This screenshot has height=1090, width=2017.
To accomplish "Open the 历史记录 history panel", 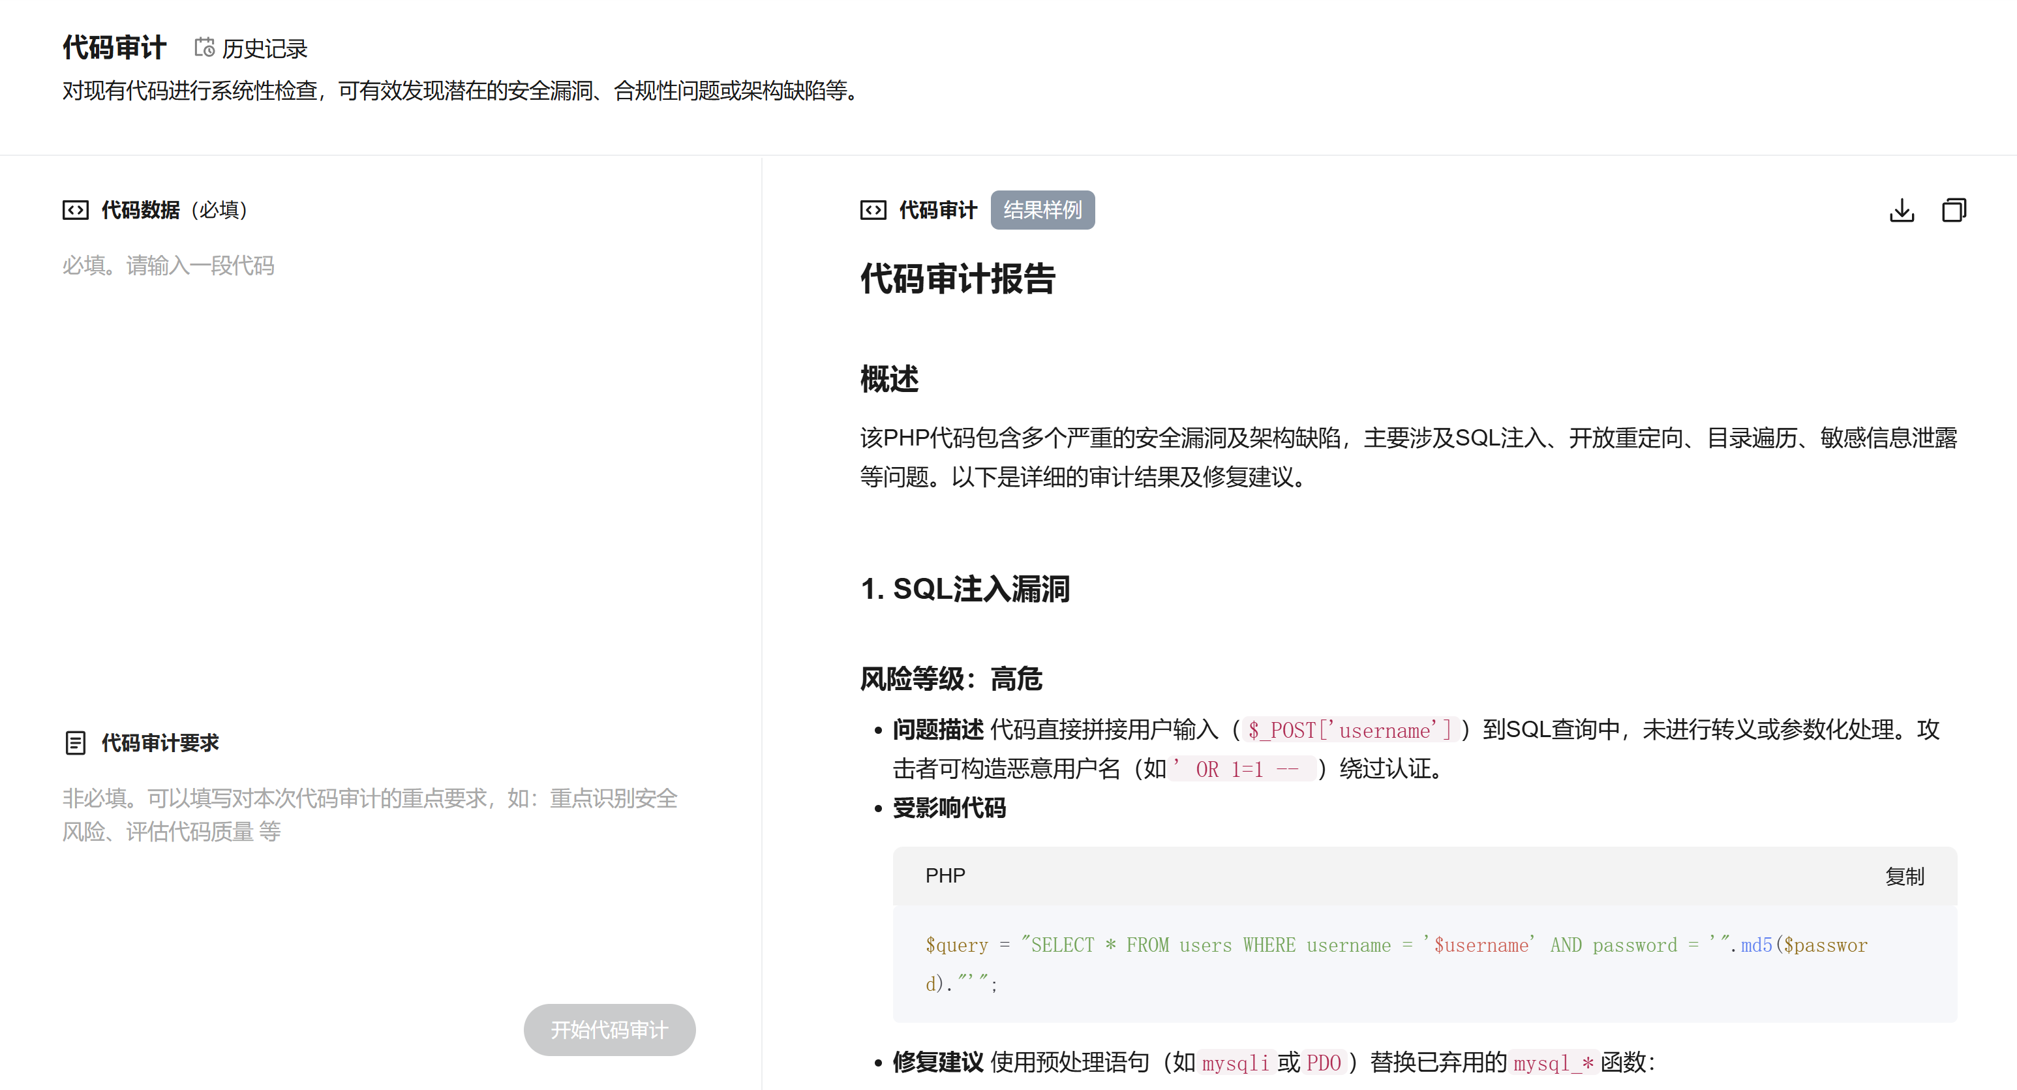I will click(x=265, y=48).
